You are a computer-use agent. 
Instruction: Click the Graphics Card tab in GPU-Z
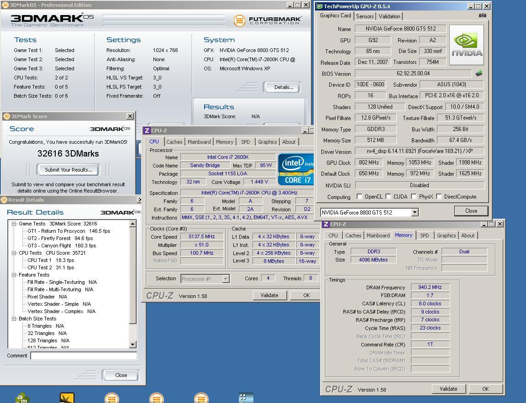[335, 16]
